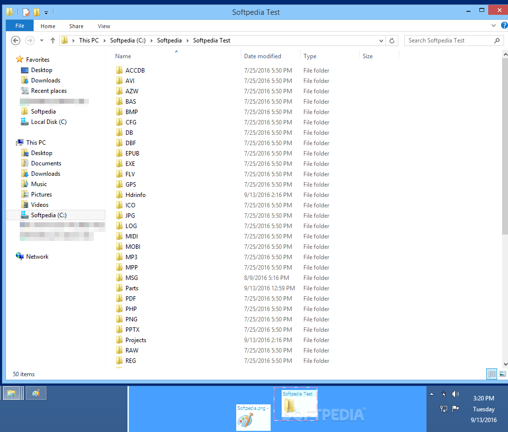Image resolution: width=508 pixels, height=432 pixels.
Task: Click the Properties quick access icon
Action: tap(26, 12)
